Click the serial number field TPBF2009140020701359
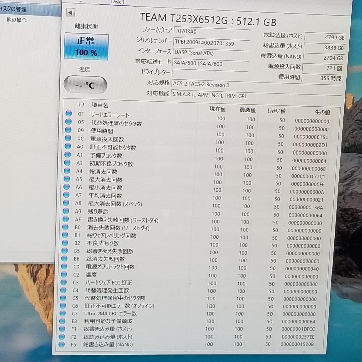The height and width of the screenshot is (362, 362). coord(211,42)
